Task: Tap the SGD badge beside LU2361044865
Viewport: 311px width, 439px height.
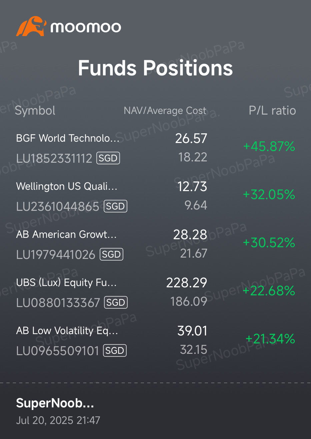Action: [115, 206]
